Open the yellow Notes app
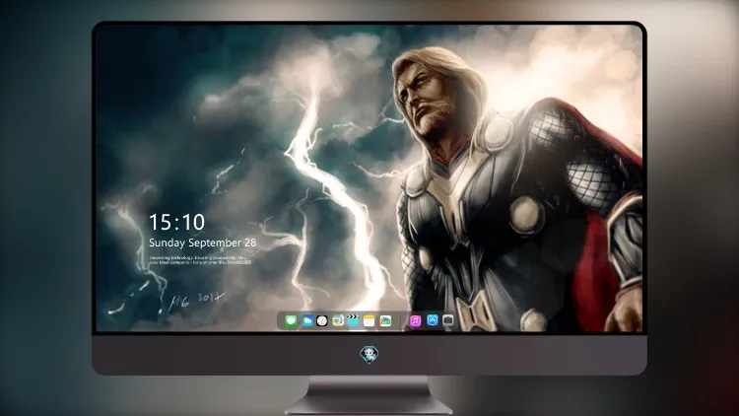 [369, 321]
